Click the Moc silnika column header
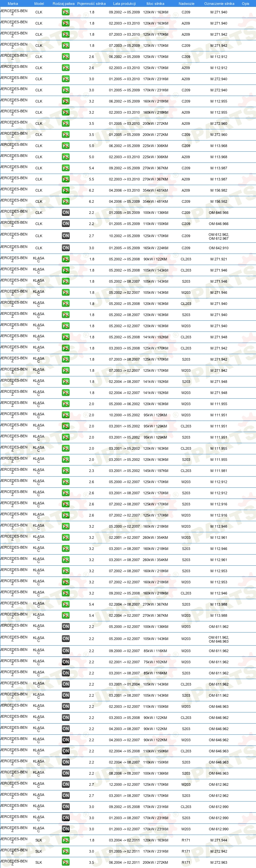Viewport: 256px width, 868px height. coord(155,4)
